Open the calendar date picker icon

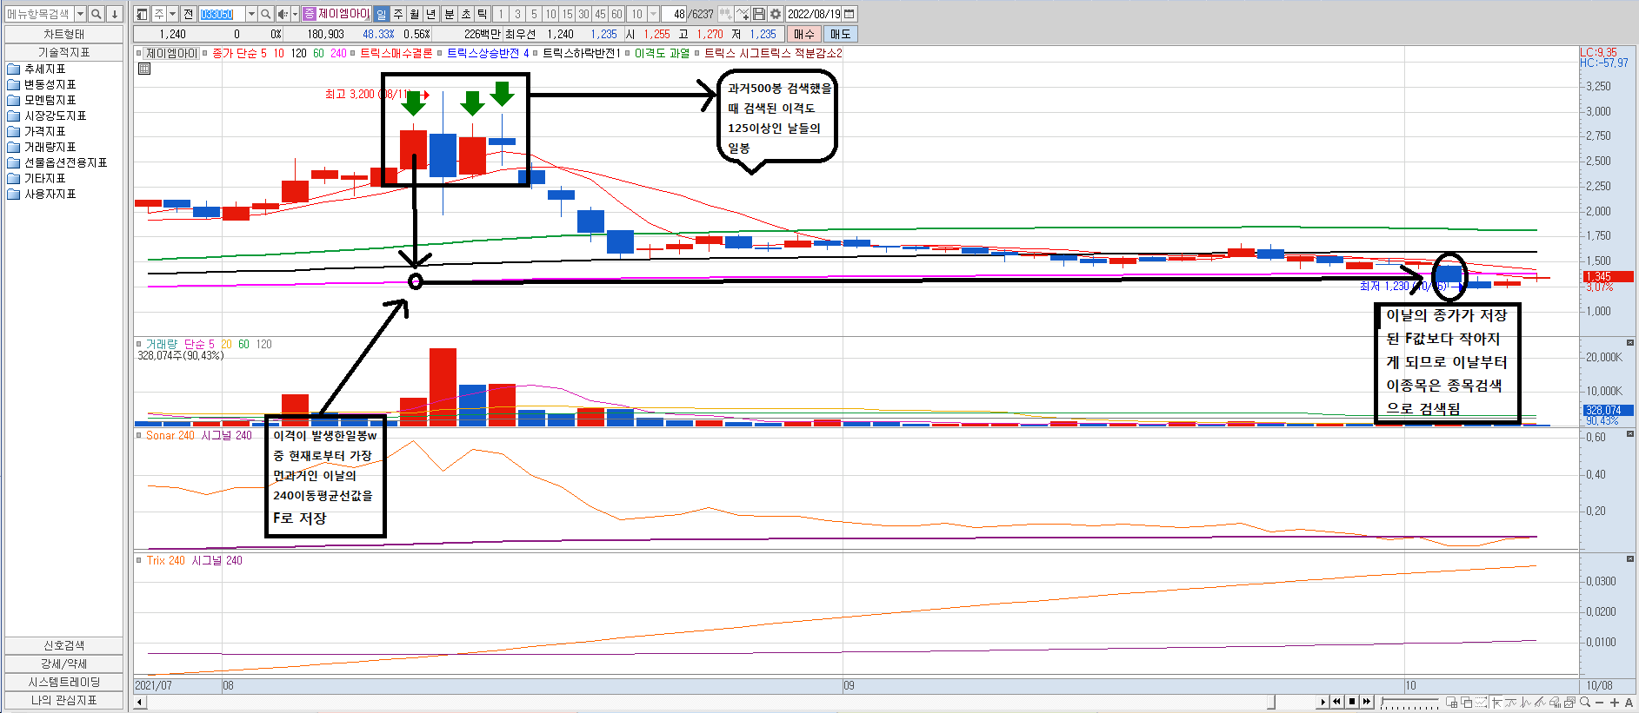[x=849, y=14]
